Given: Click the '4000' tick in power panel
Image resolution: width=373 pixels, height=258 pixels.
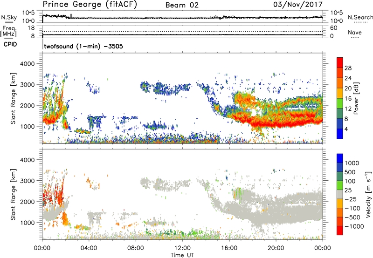Looking at the screenshot, I should pos(28,64).
